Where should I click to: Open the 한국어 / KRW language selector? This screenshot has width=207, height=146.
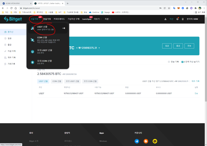[192, 19]
